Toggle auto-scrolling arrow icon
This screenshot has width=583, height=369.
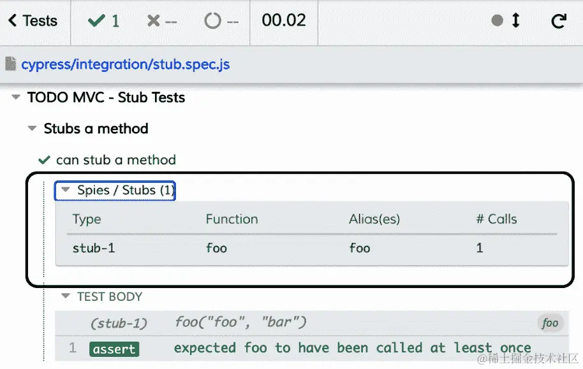tap(515, 20)
